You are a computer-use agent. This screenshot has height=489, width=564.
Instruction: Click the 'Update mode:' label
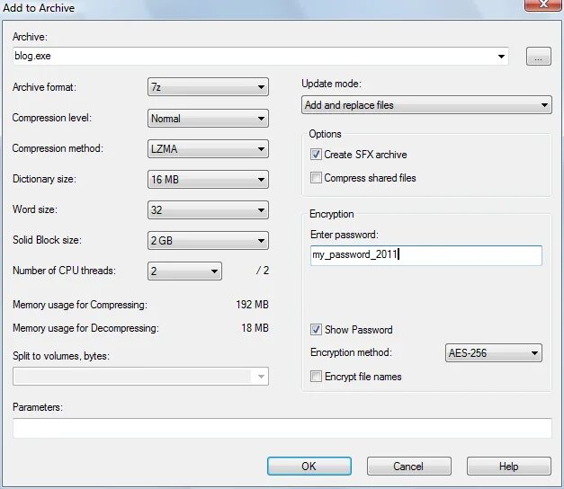(x=331, y=84)
